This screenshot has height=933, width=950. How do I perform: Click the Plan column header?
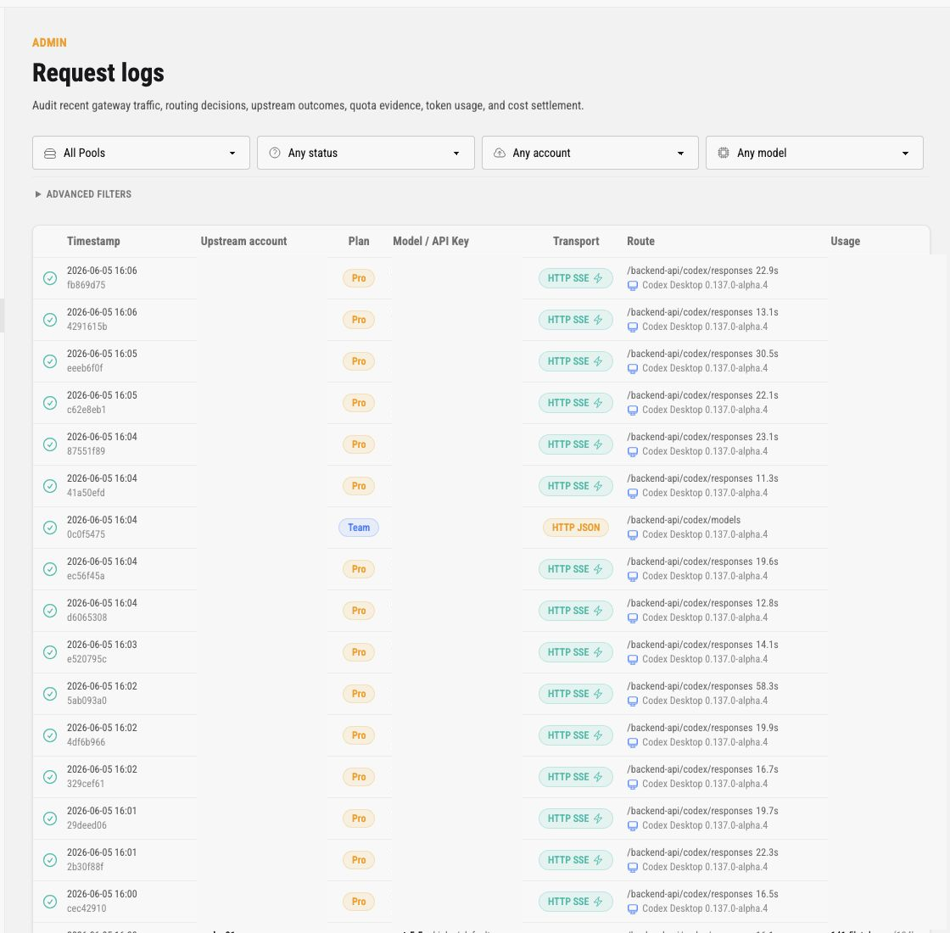[x=359, y=241]
